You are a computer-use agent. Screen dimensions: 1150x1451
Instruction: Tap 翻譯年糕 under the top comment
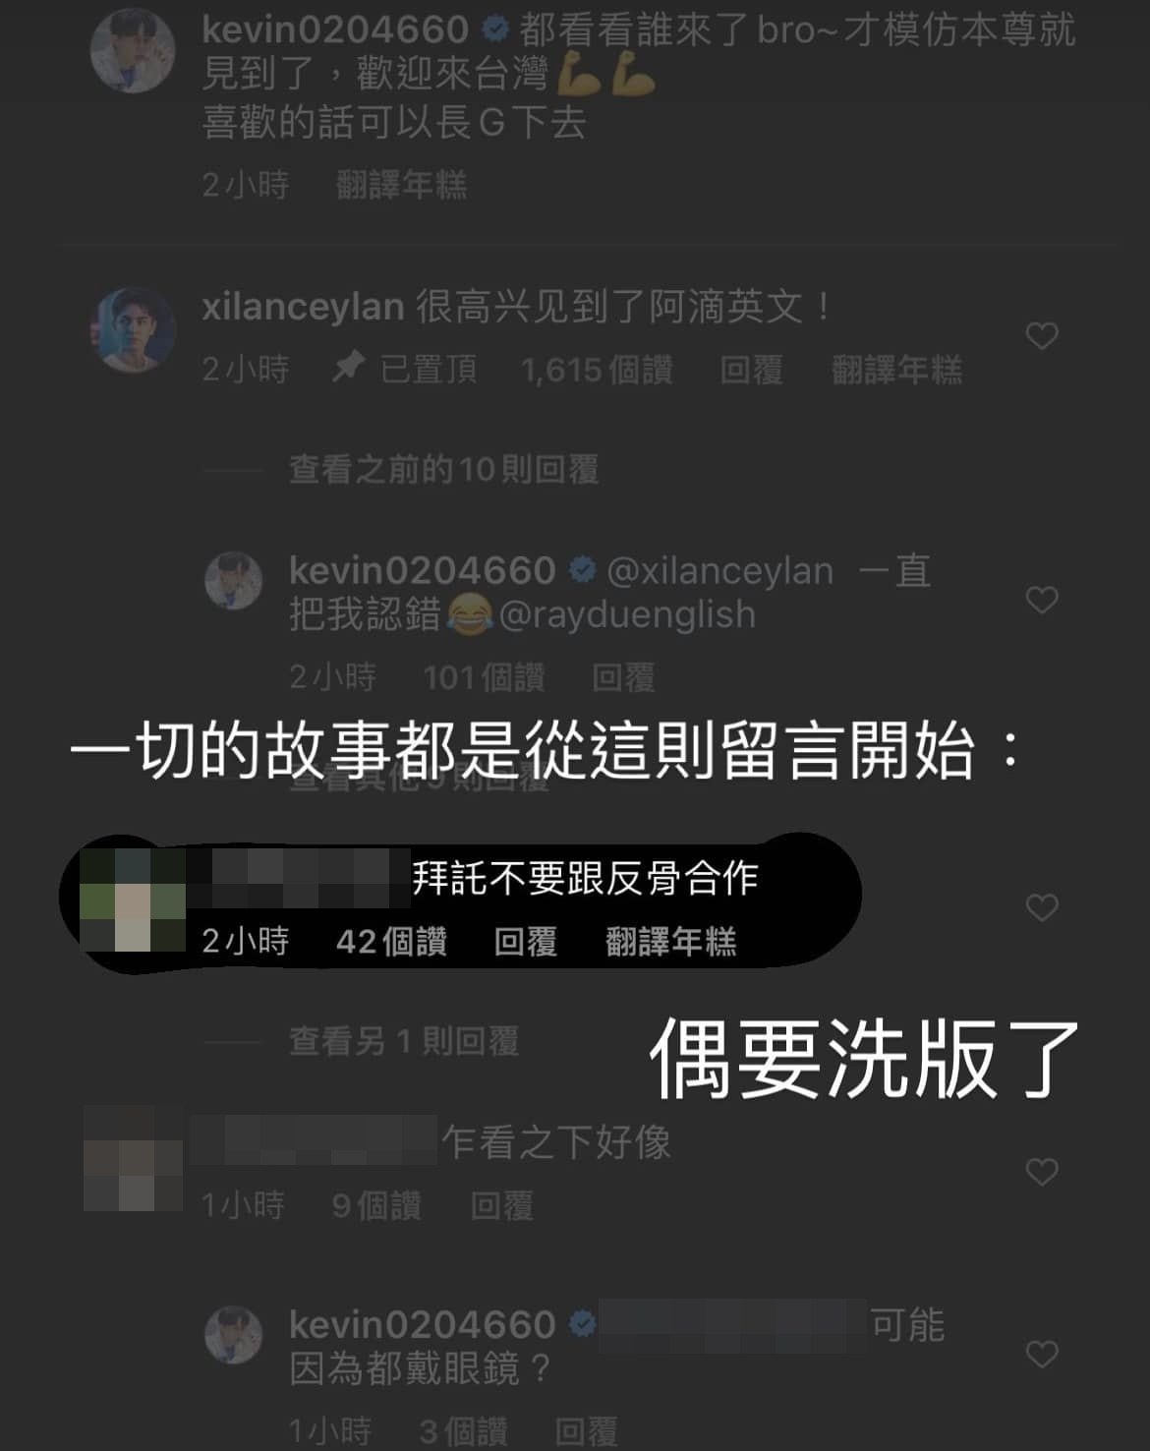[401, 184]
